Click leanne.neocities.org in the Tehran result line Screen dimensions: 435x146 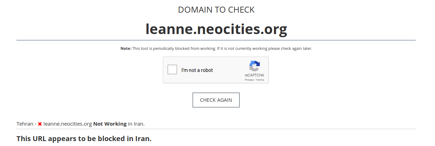click(x=68, y=124)
